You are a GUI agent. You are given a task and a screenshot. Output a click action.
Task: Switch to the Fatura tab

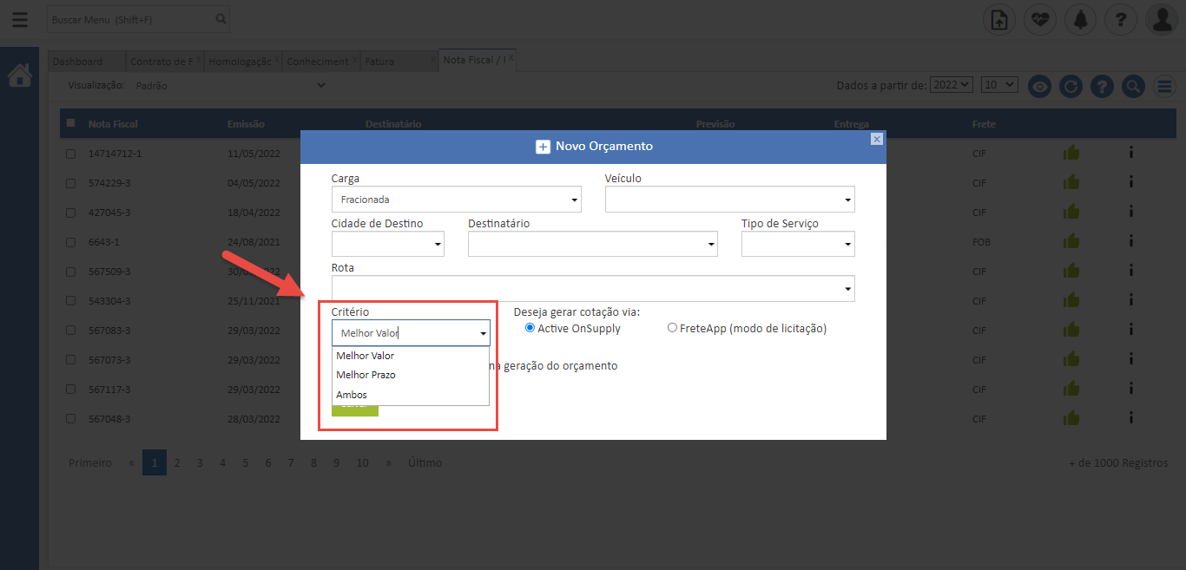coord(379,62)
